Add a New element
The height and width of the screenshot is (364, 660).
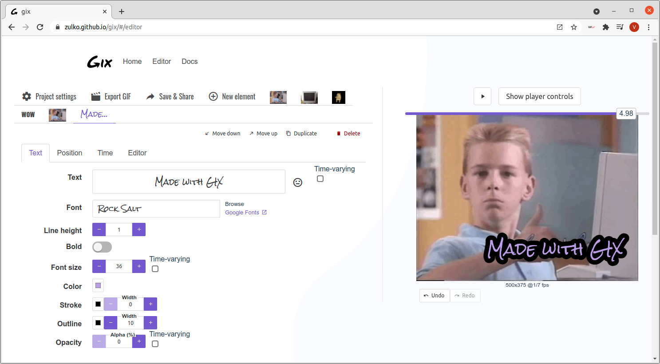(x=232, y=96)
